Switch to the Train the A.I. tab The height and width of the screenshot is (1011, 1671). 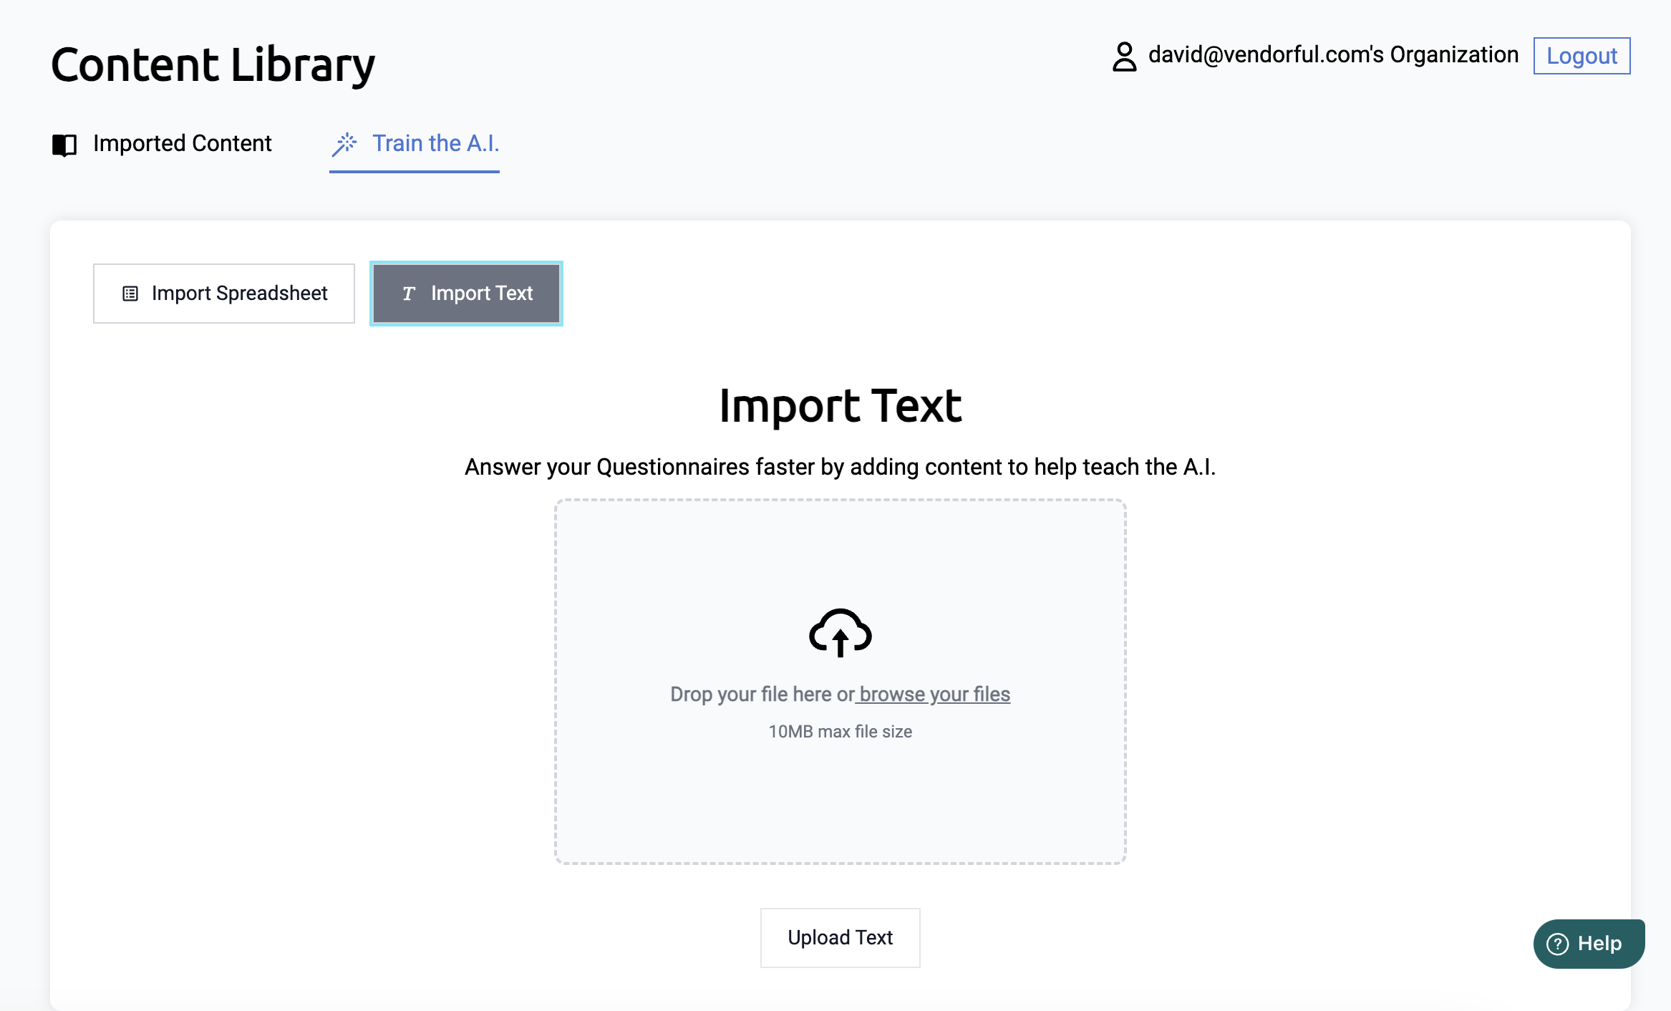click(435, 144)
